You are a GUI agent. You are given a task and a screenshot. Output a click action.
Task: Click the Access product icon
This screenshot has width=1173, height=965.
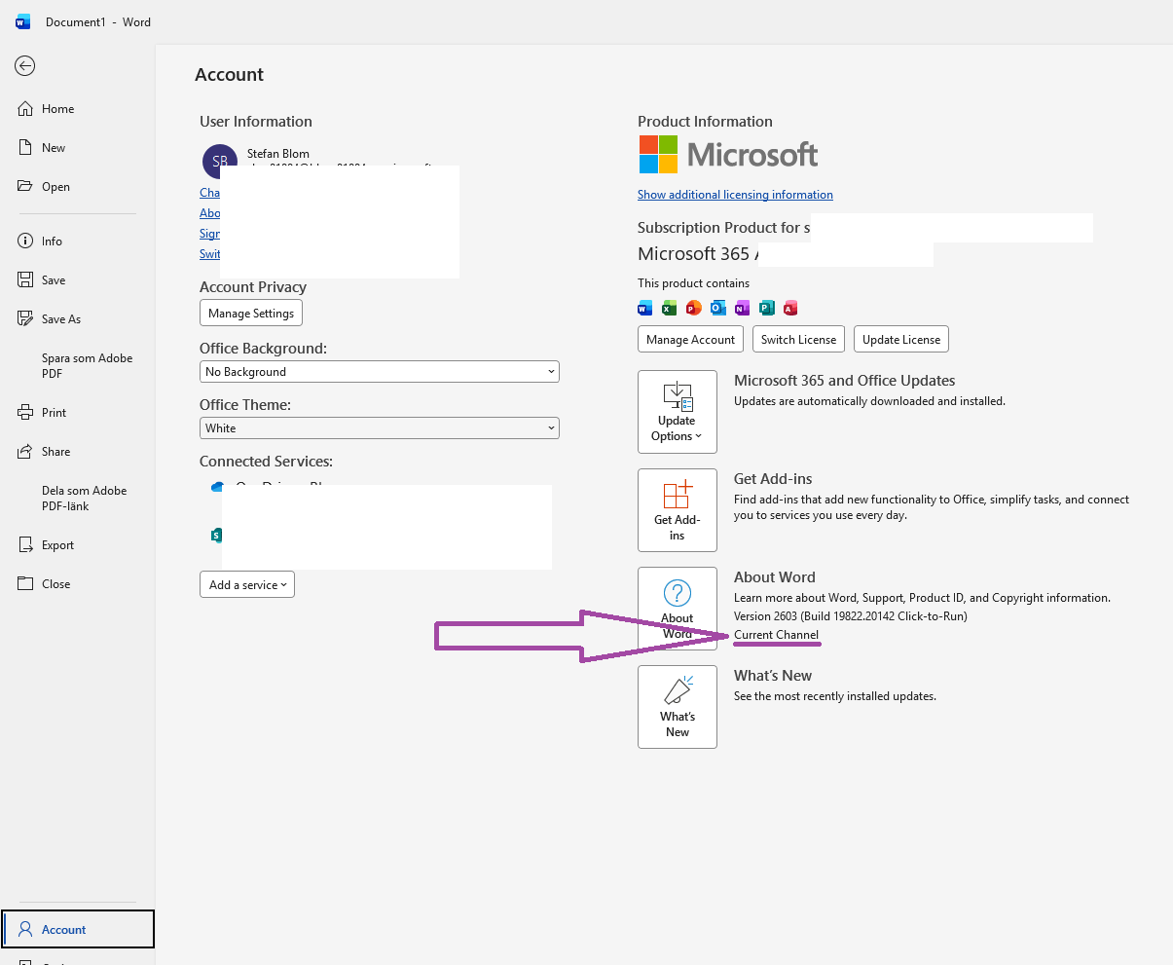coord(790,309)
